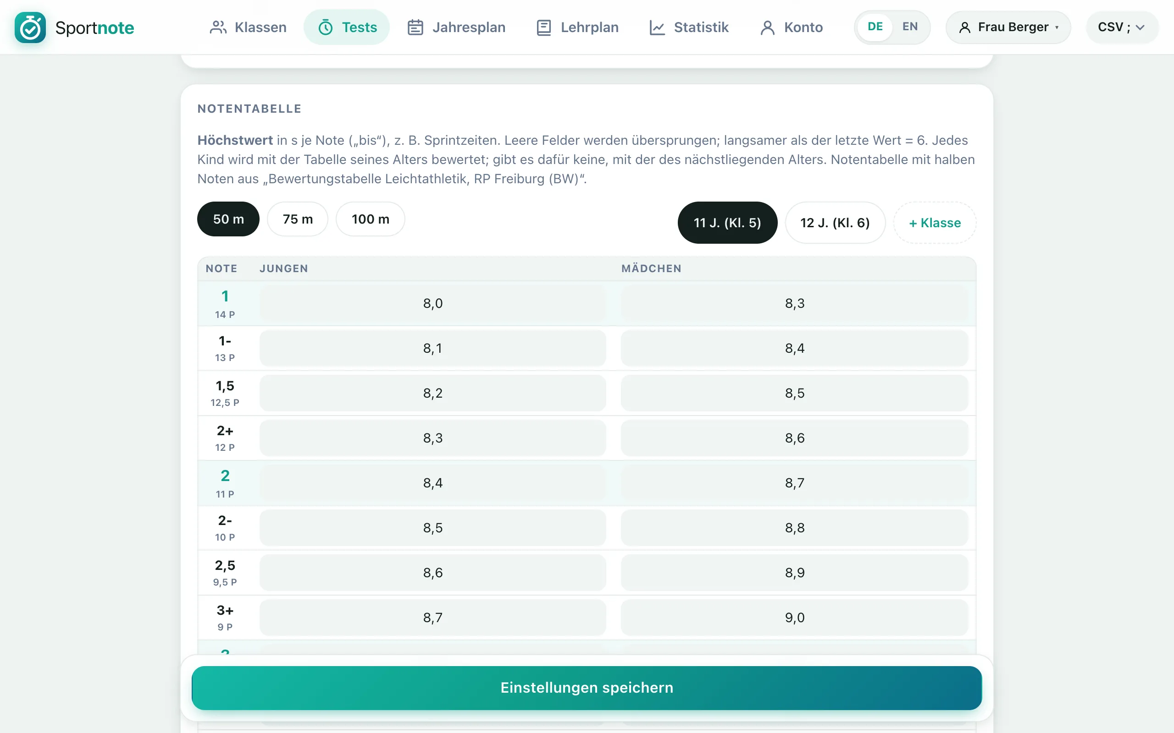This screenshot has height=733, width=1174.
Task: Edit Mädchen value 8,9 for Note 2,5
Action: click(795, 573)
